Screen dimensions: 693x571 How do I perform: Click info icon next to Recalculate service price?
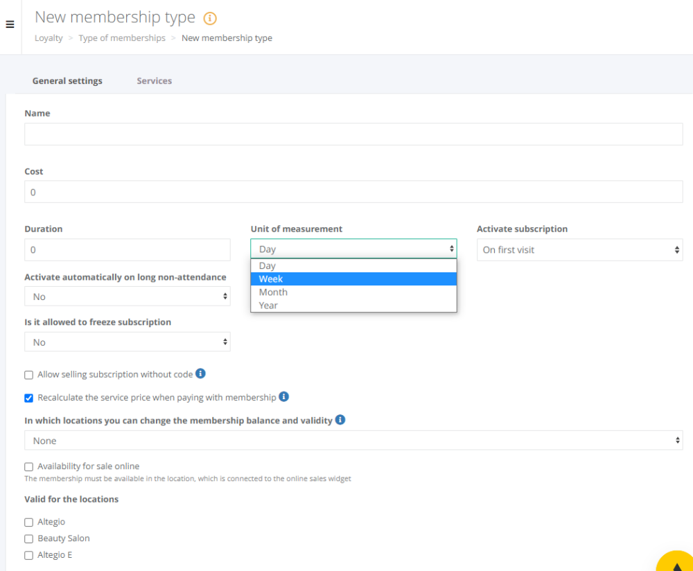[283, 396]
